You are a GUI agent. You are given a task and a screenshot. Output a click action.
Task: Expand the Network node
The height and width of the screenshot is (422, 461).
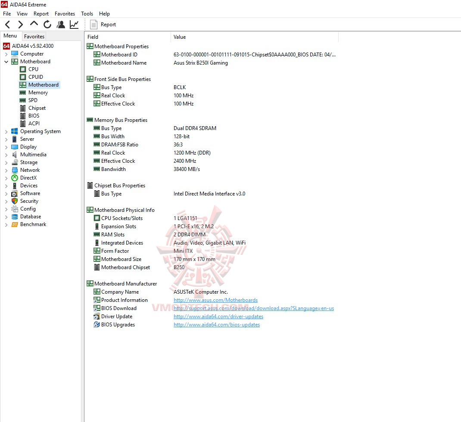(6, 171)
